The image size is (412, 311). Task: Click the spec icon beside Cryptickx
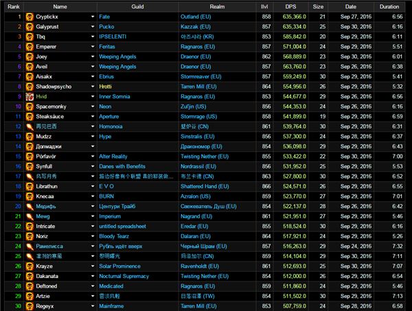coord(30,16)
